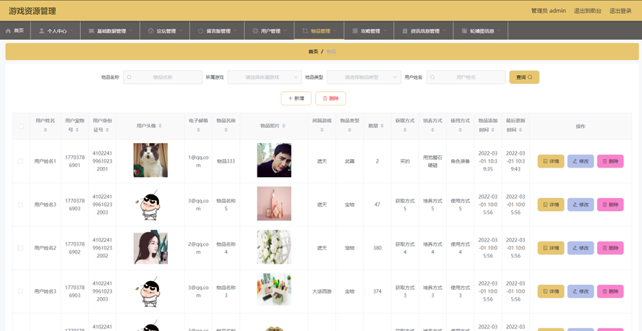This screenshot has width=642, height=331.
Task: Click sort arrows on 所属游戏 column header
Action: click(x=322, y=129)
